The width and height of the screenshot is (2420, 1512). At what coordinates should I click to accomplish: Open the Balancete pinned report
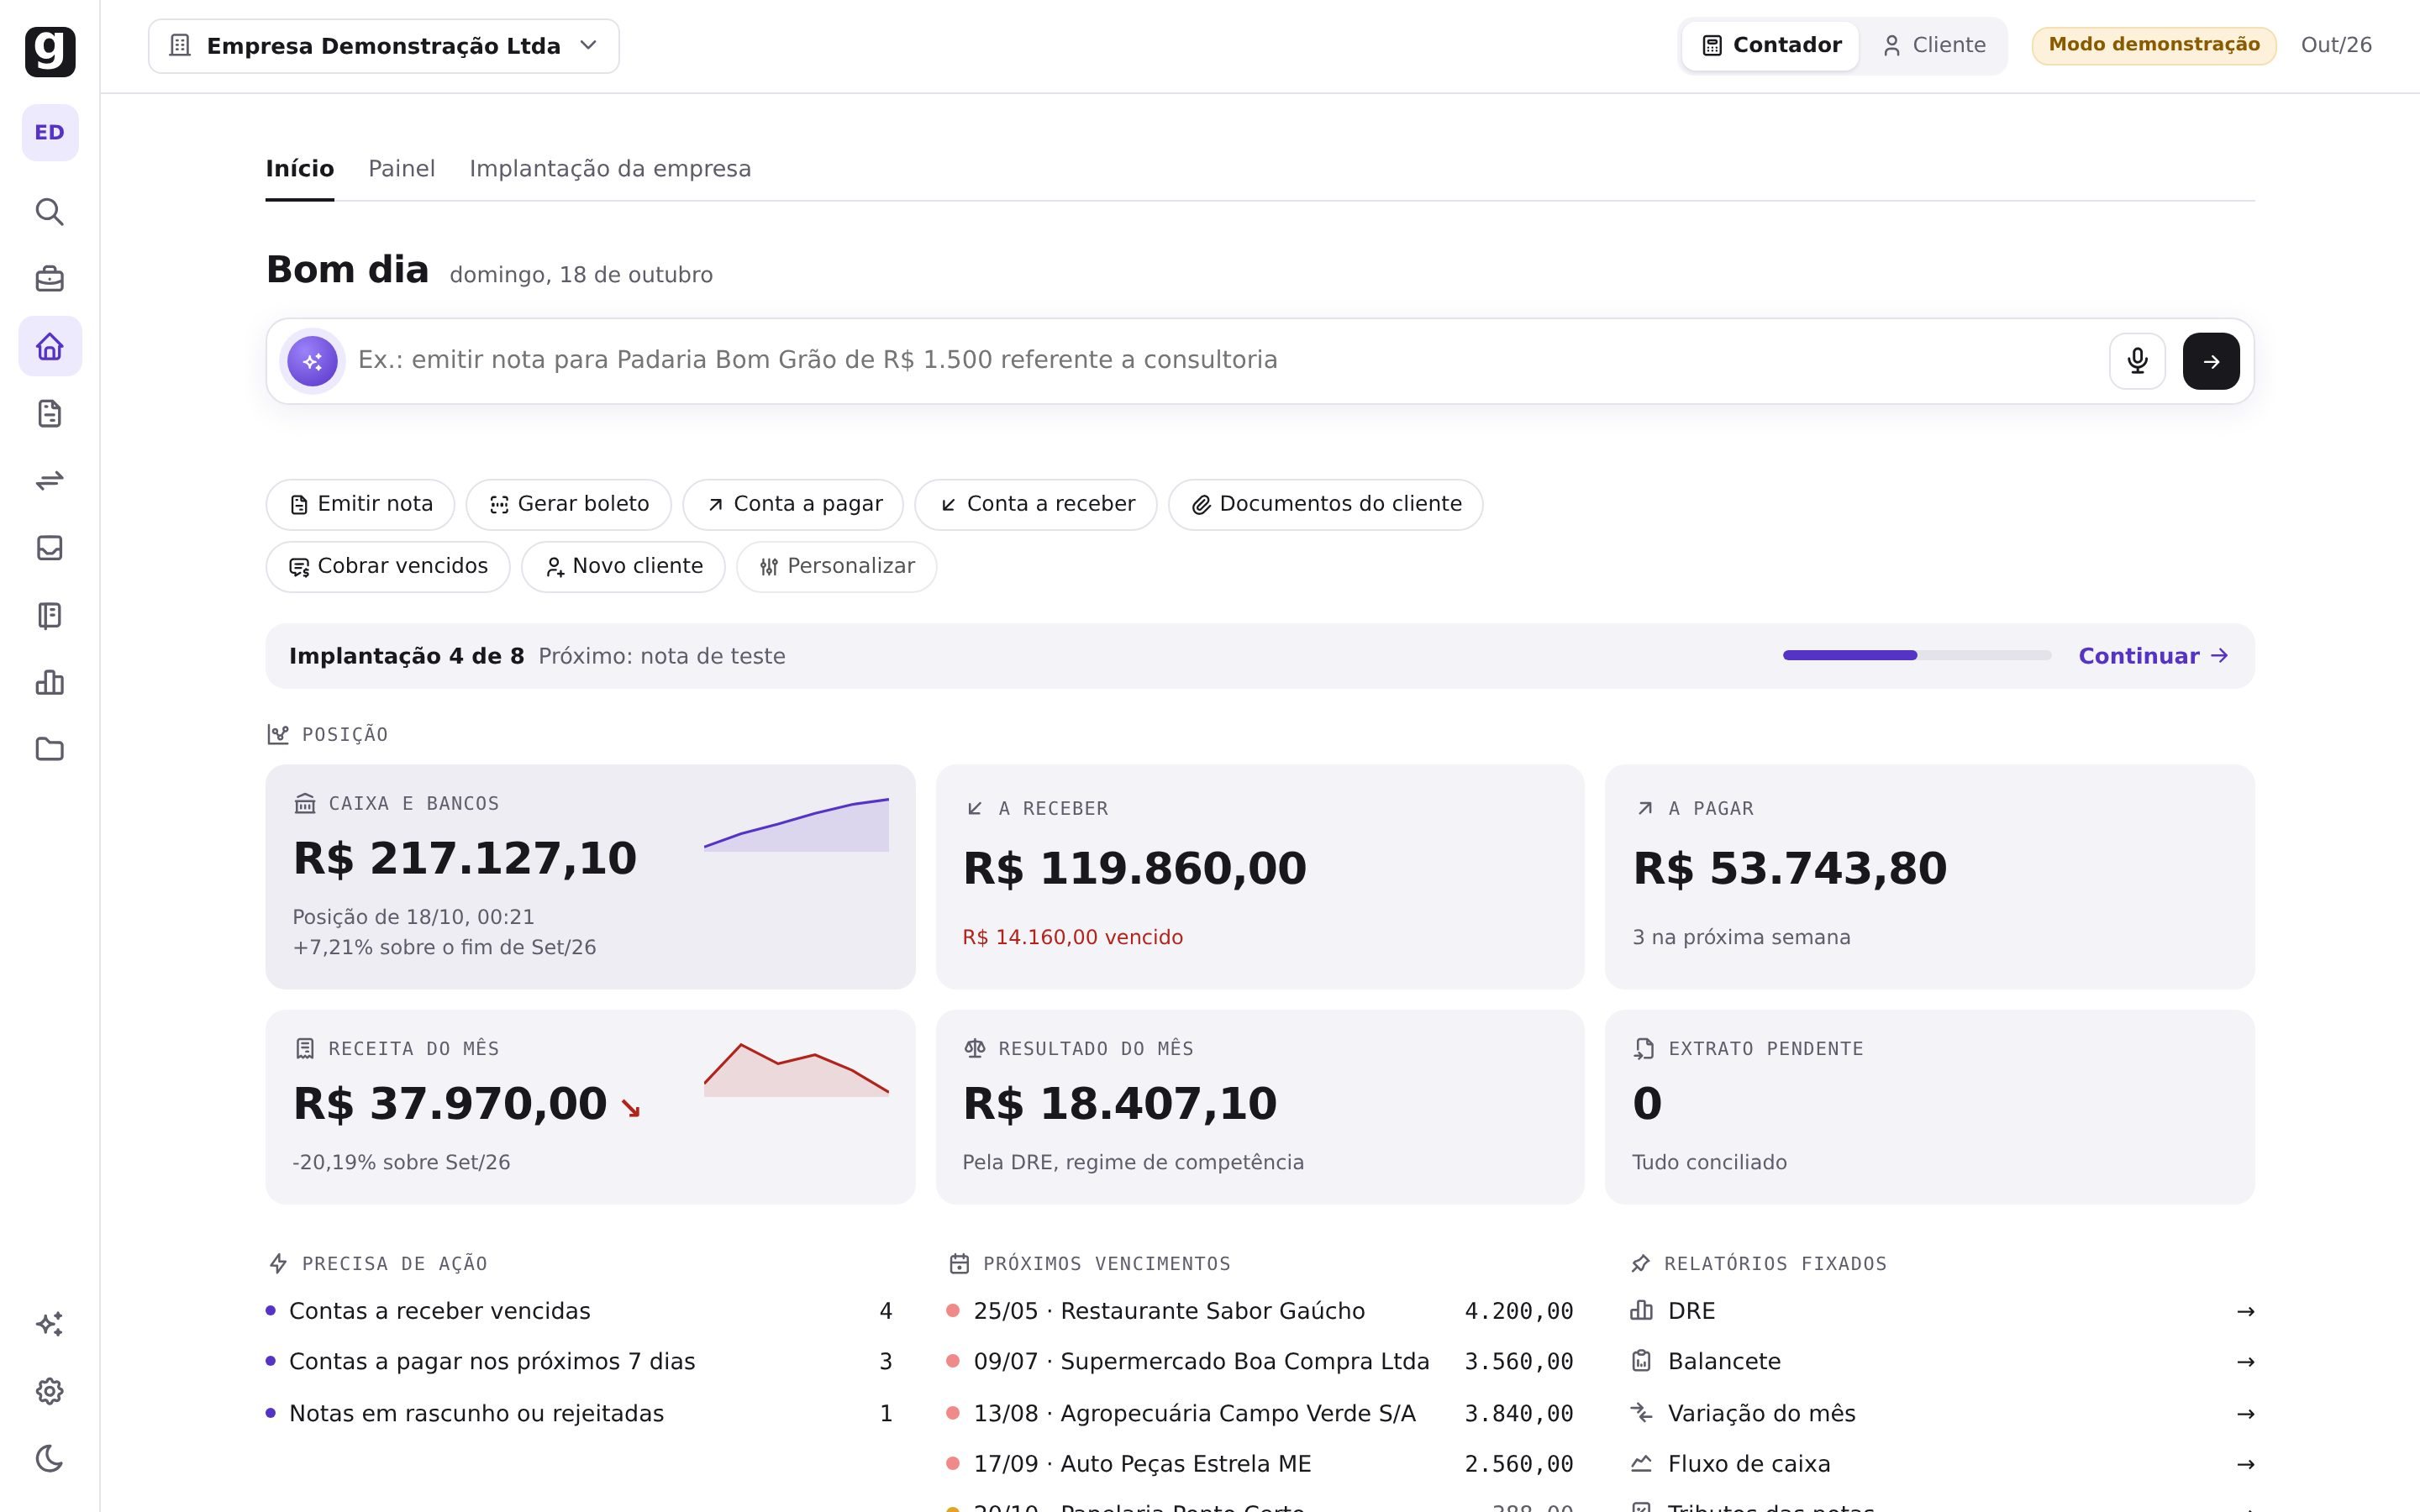coord(1941,1362)
